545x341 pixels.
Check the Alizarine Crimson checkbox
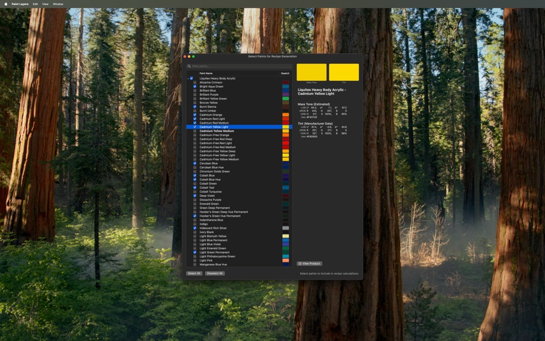coord(194,83)
